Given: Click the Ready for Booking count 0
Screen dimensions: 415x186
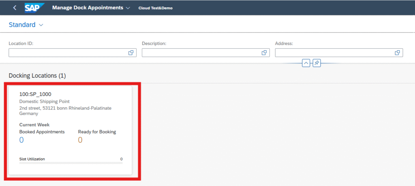Looking at the screenshot, I should (x=80, y=140).
